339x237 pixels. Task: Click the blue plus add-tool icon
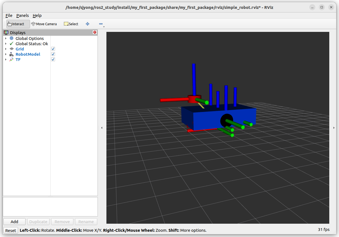(88, 24)
